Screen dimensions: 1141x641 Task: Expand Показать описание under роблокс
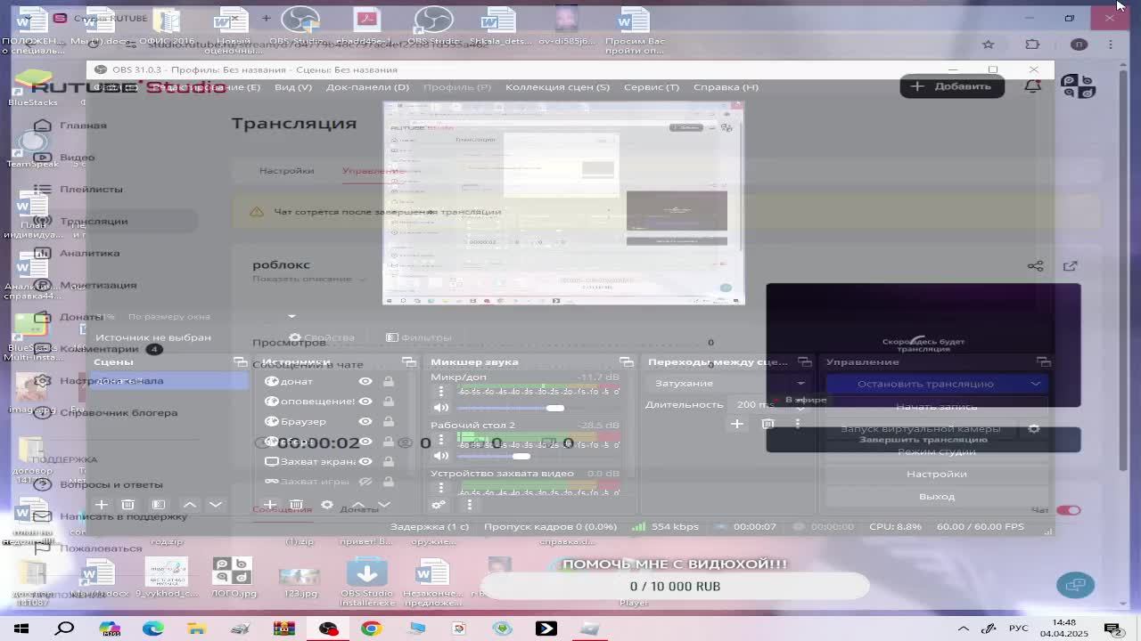click(x=308, y=279)
